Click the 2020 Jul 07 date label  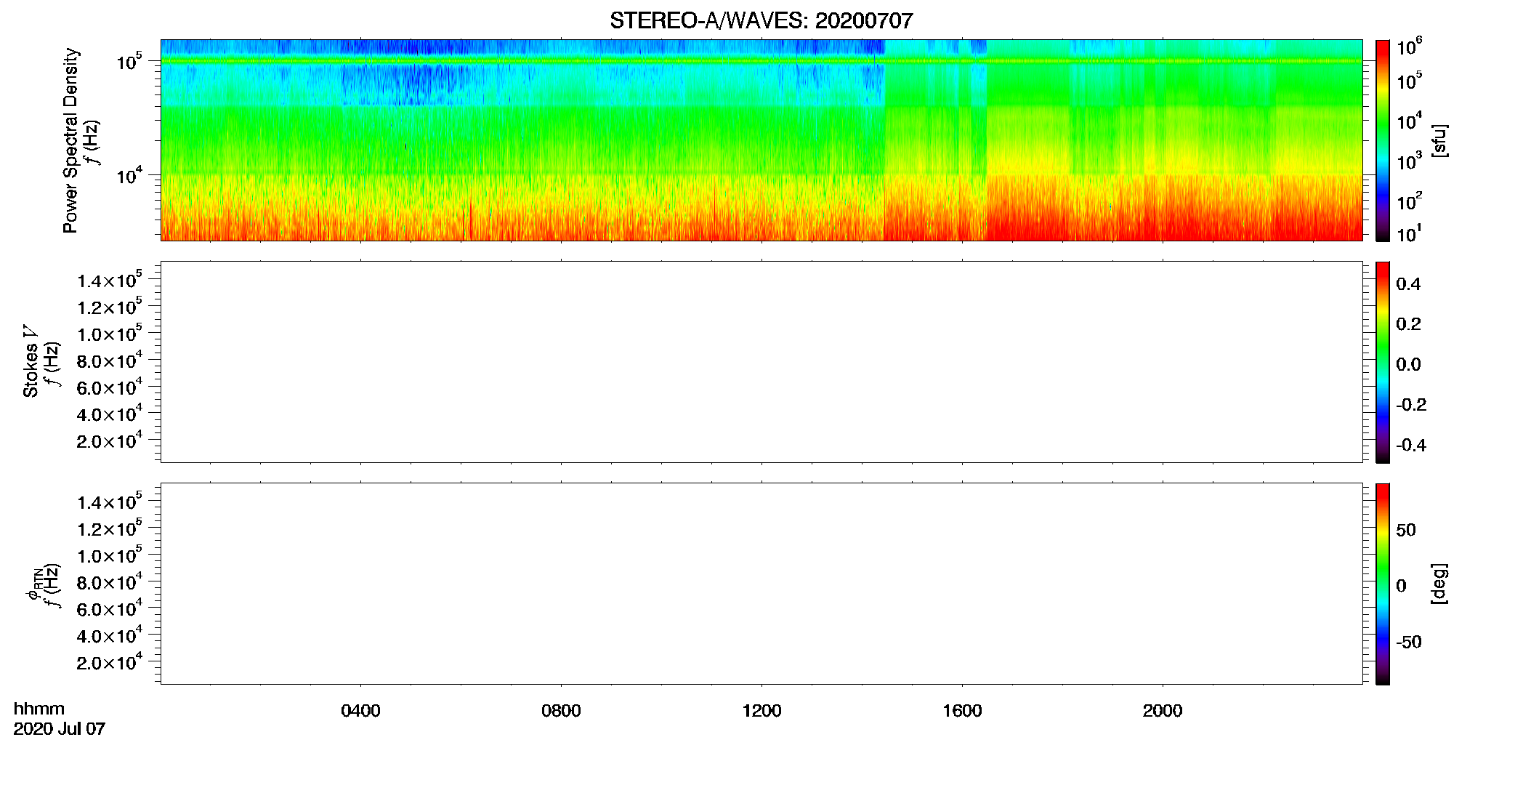click(x=60, y=729)
